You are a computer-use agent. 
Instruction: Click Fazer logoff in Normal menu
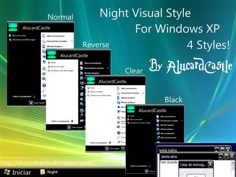pyautogui.click(x=37, y=103)
